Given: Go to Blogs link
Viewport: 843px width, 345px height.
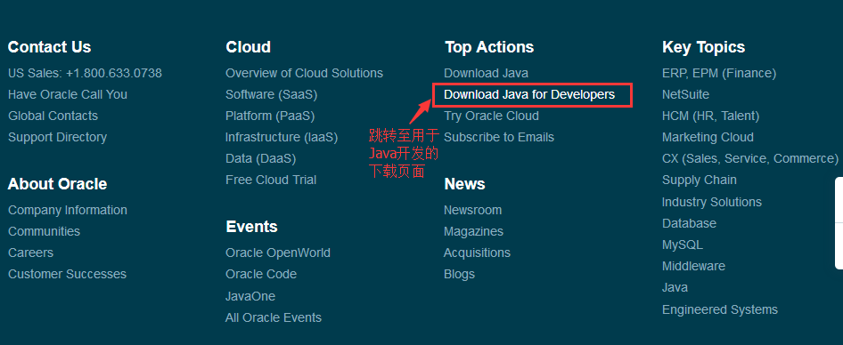Looking at the screenshot, I should click(x=459, y=274).
